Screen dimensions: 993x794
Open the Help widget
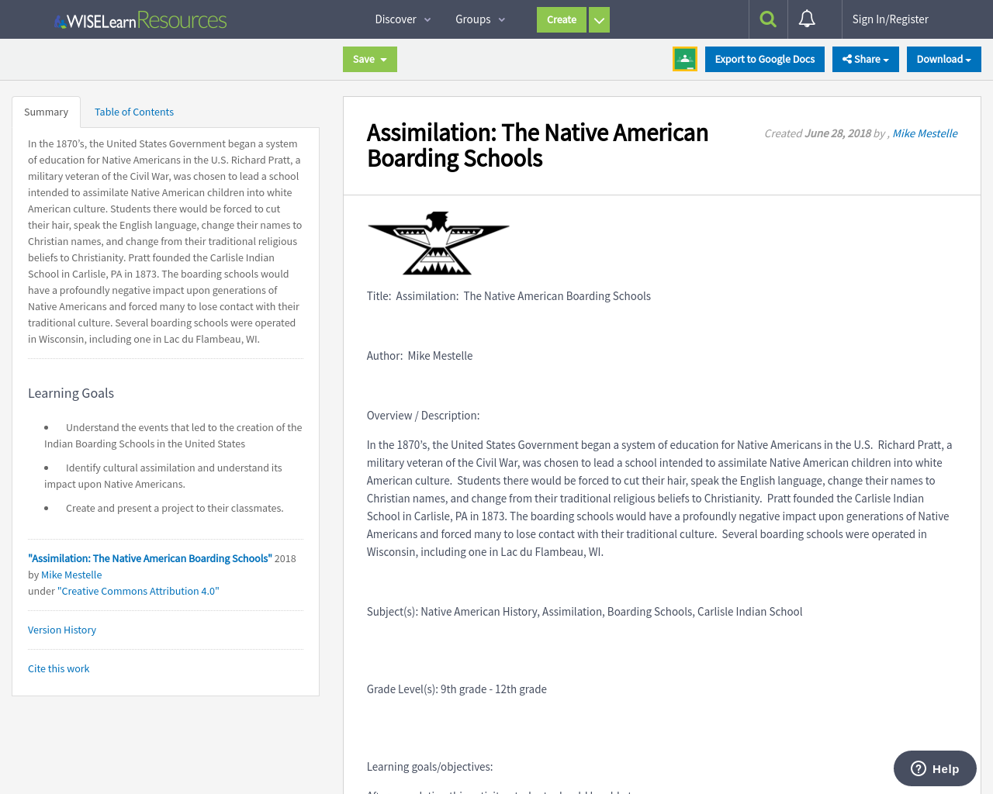(x=934, y=768)
